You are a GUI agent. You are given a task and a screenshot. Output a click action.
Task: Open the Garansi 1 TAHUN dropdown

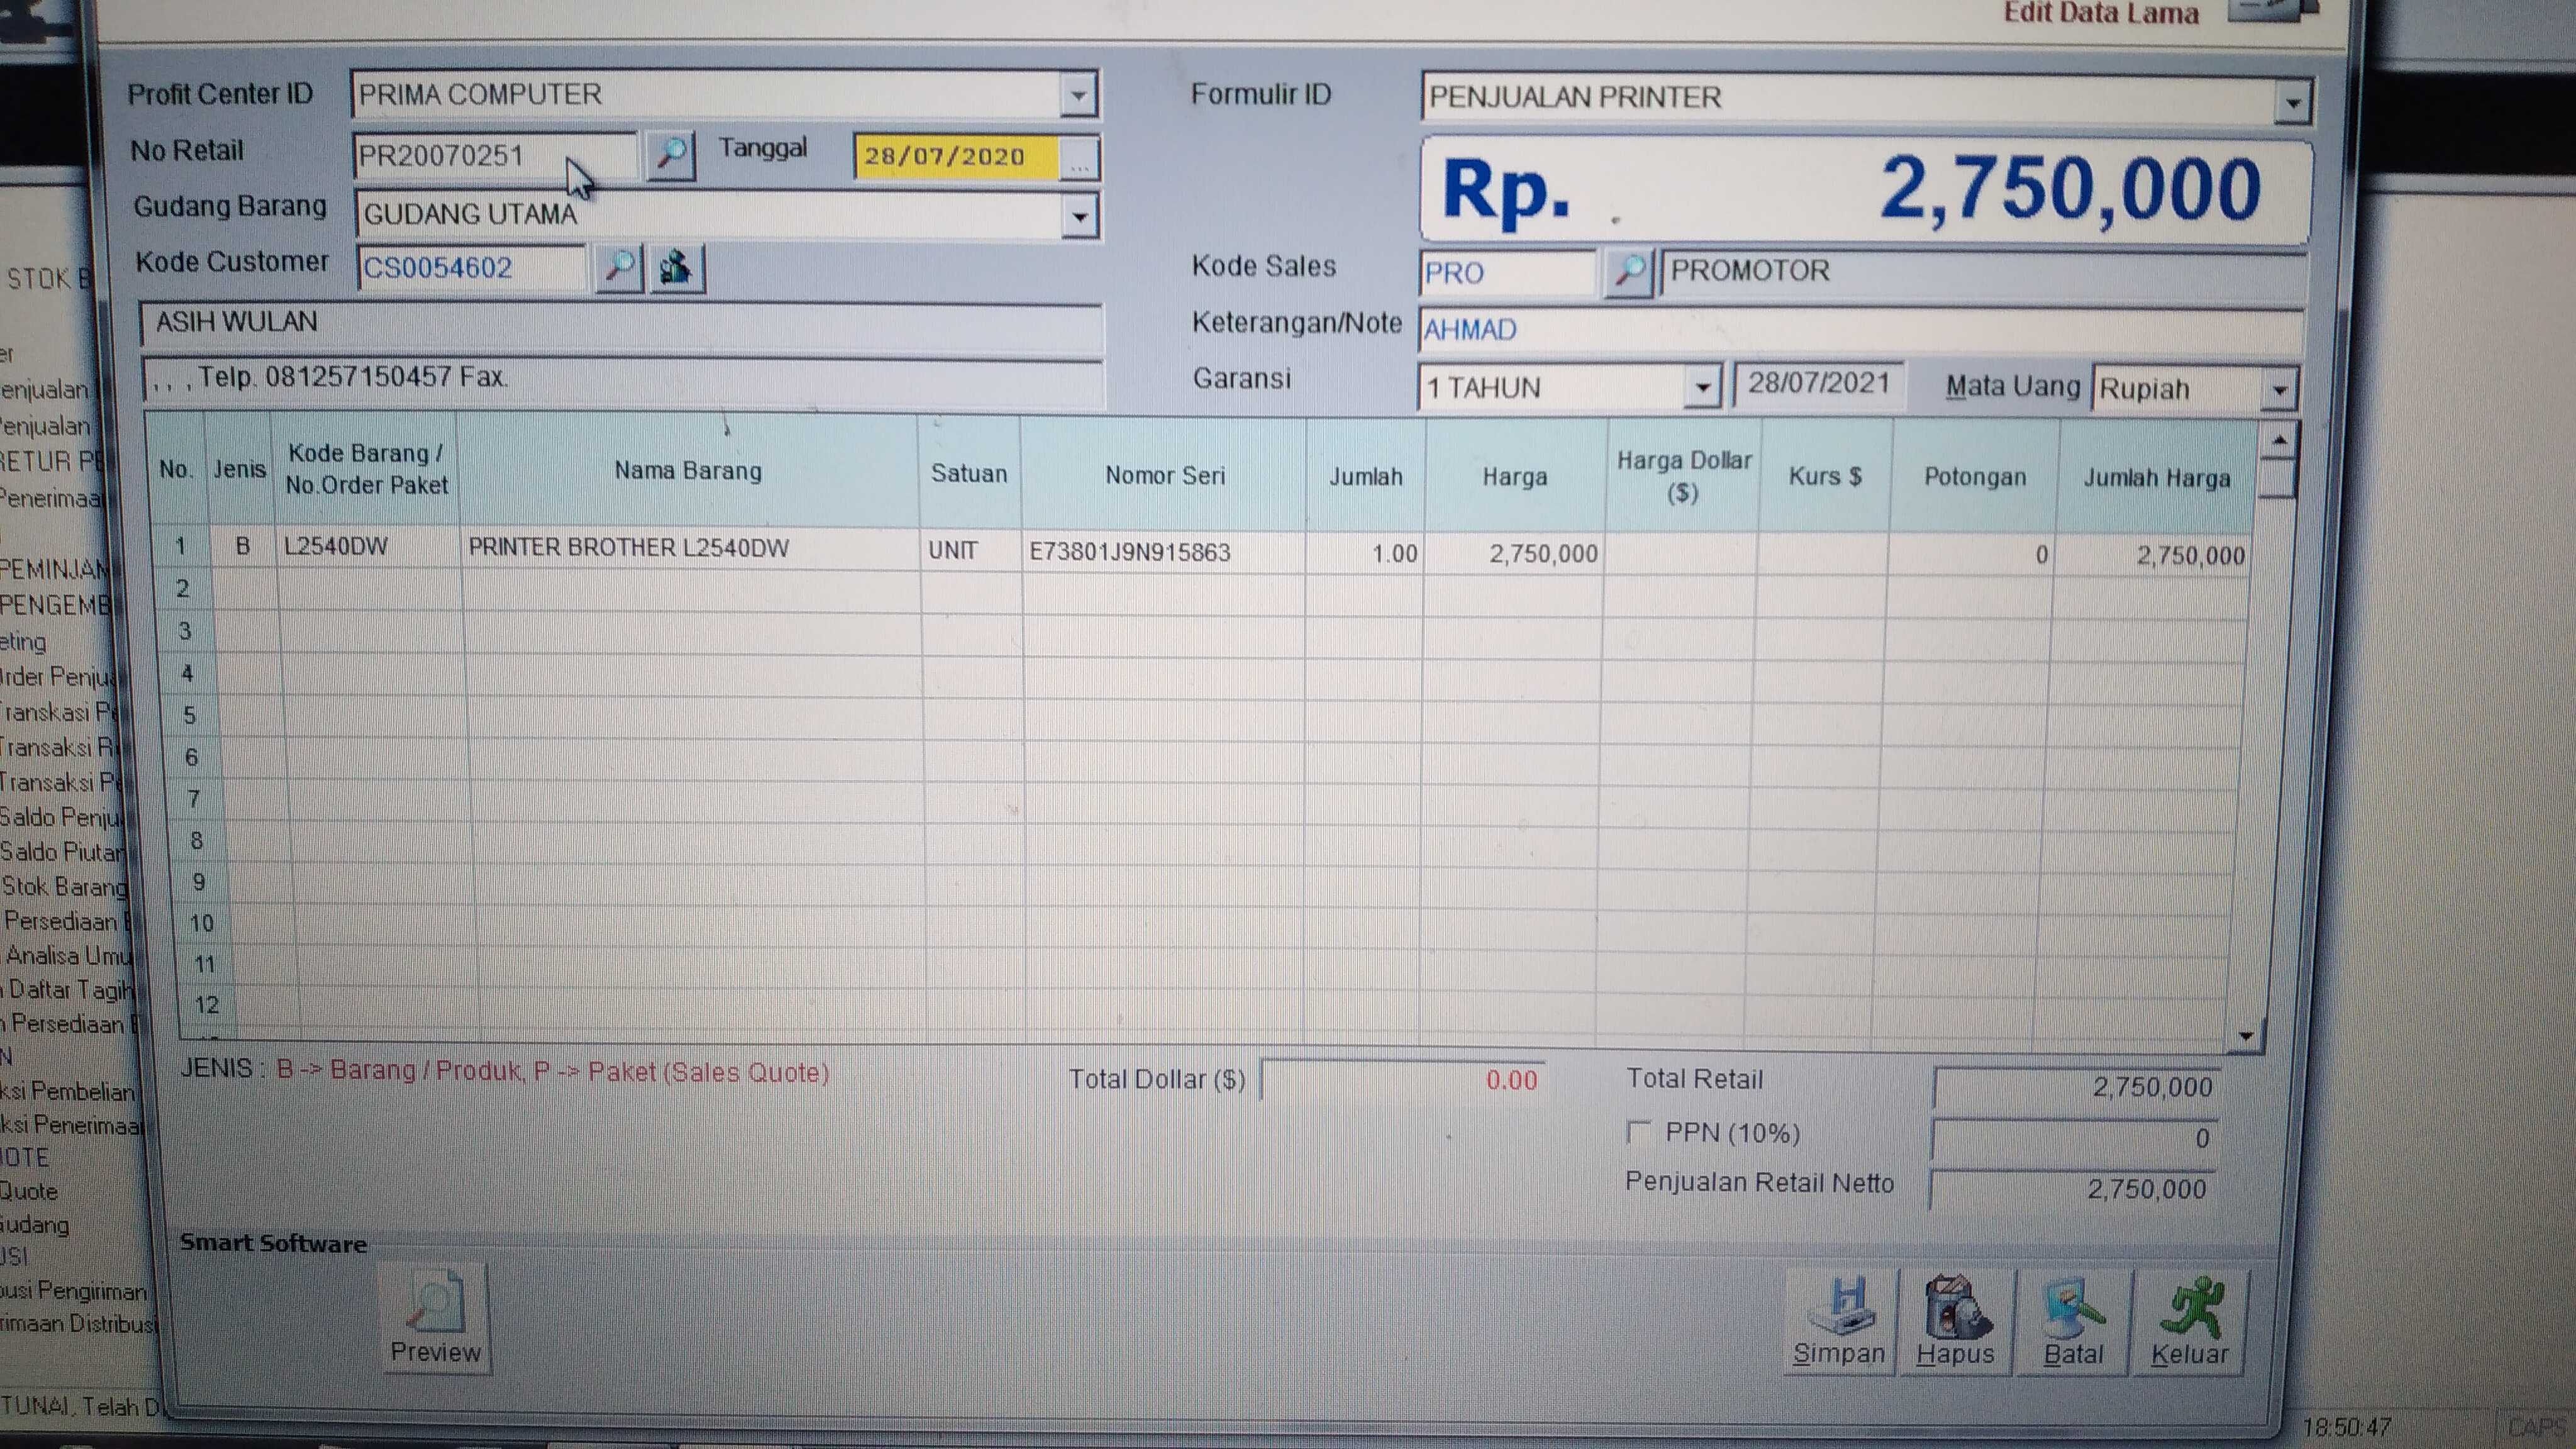tap(1701, 387)
